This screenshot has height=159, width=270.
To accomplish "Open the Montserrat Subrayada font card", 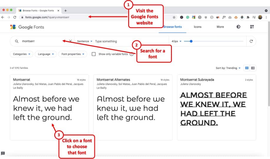I will click(x=216, y=107).
